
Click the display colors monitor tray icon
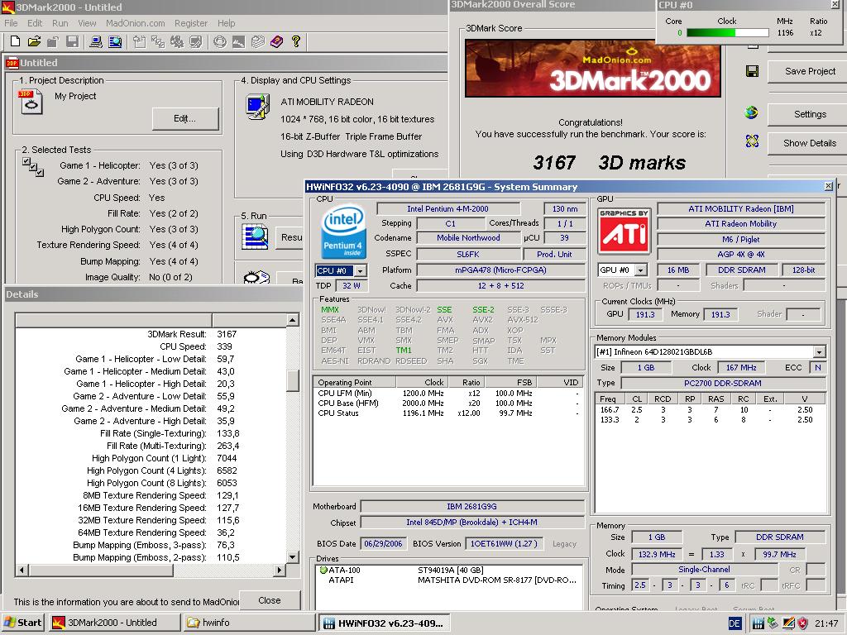(788, 623)
